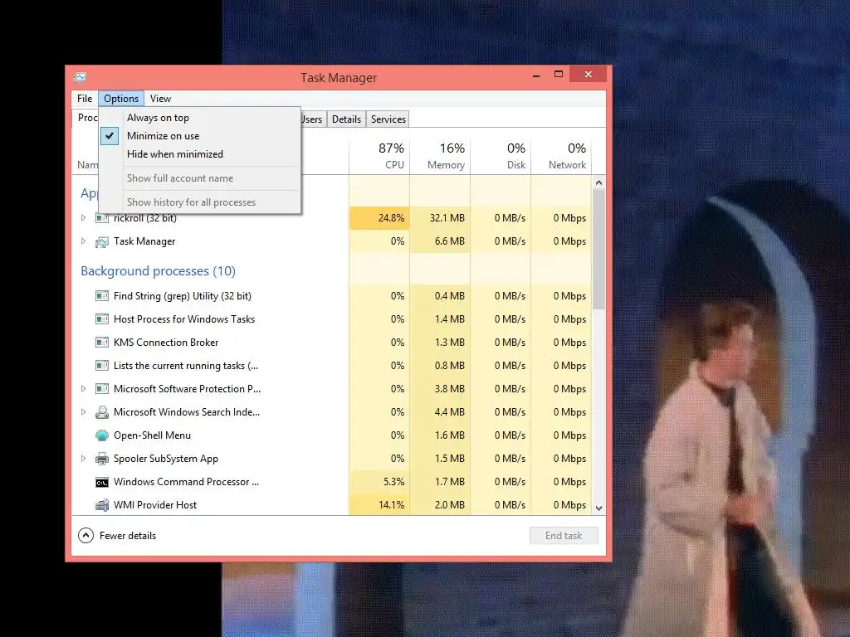Click the End task button
Image resolution: width=850 pixels, height=637 pixels.
[564, 536]
